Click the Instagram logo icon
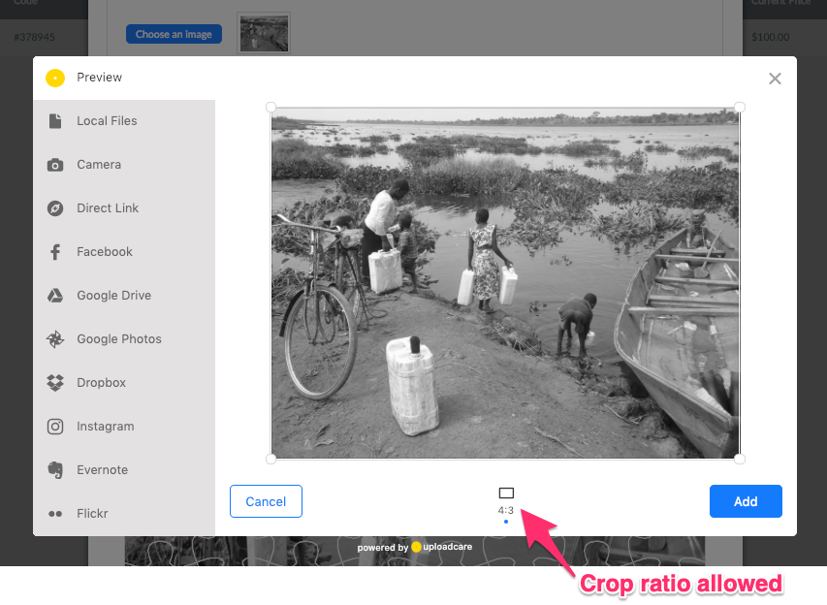Image resolution: width=827 pixels, height=605 pixels. (55, 427)
